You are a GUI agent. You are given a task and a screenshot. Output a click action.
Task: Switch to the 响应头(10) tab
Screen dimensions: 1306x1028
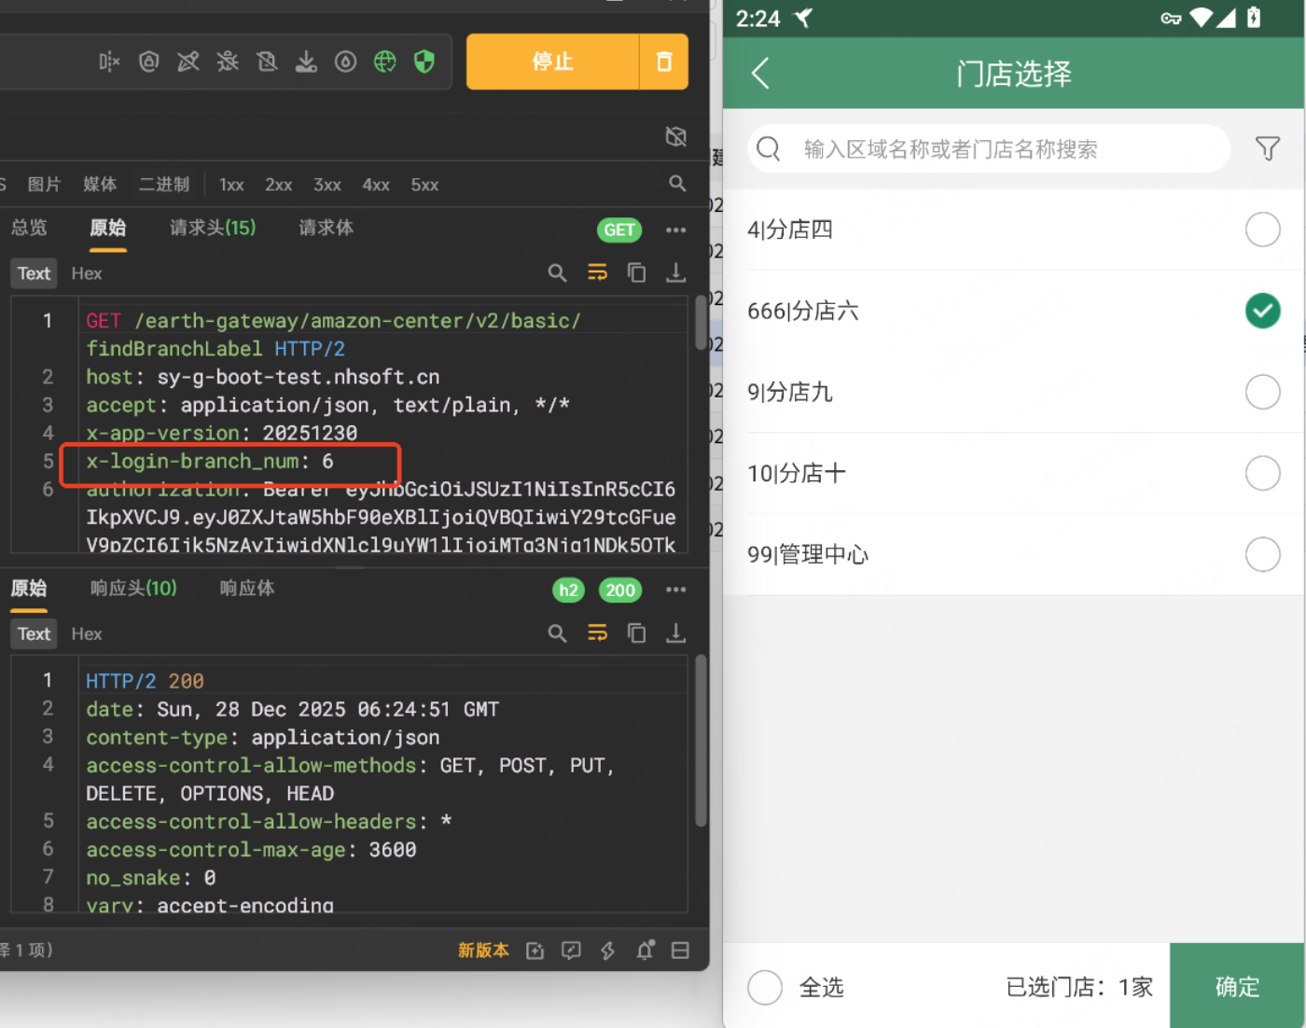(133, 589)
